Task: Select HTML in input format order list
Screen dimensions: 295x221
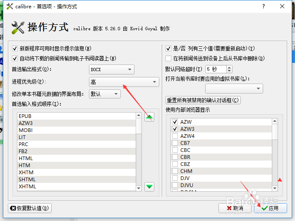Action: pyautogui.click(x=77, y=159)
